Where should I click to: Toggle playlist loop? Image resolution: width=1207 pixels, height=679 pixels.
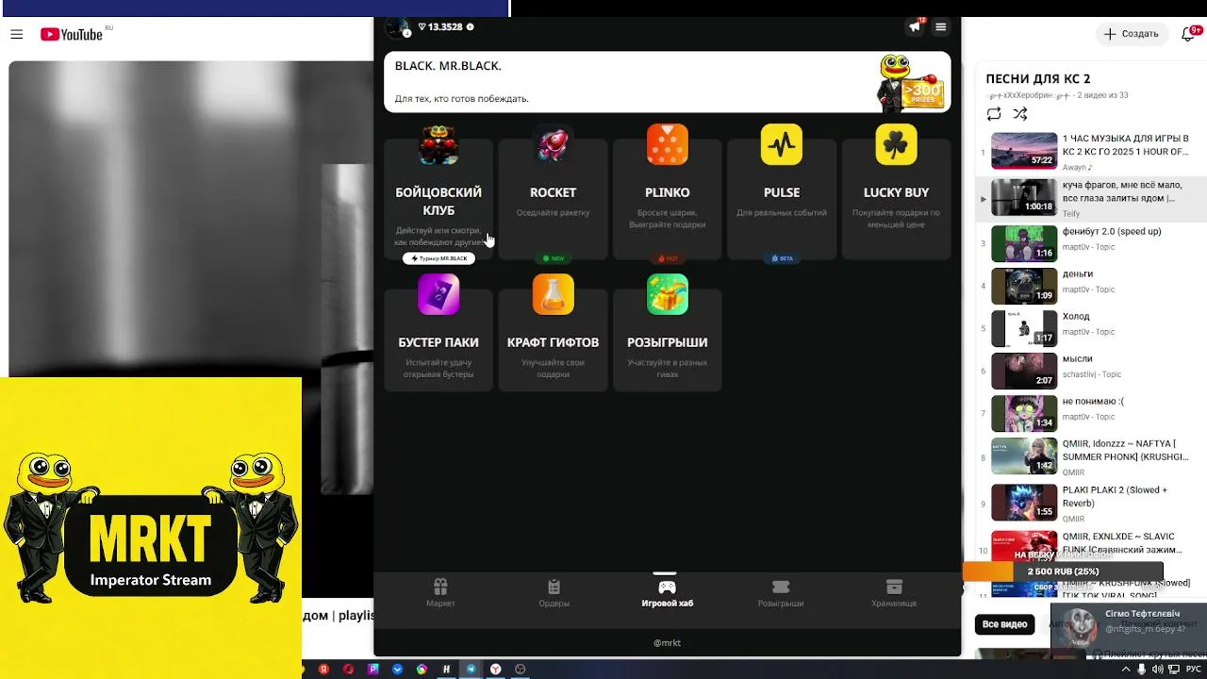[x=994, y=114]
